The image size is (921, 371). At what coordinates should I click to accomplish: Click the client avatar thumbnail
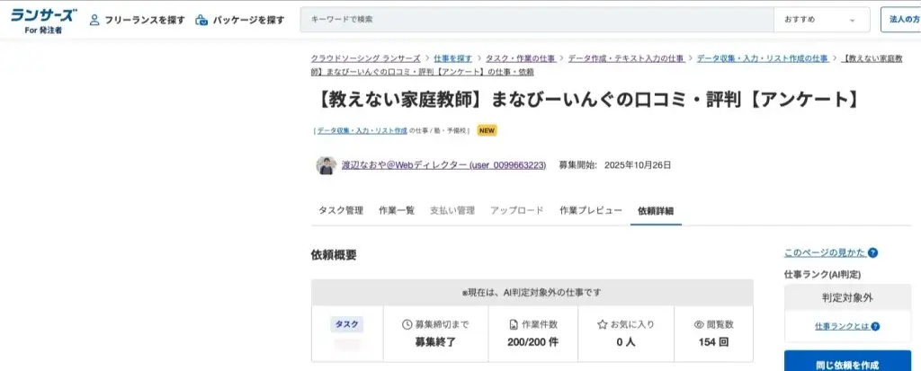(x=326, y=165)
